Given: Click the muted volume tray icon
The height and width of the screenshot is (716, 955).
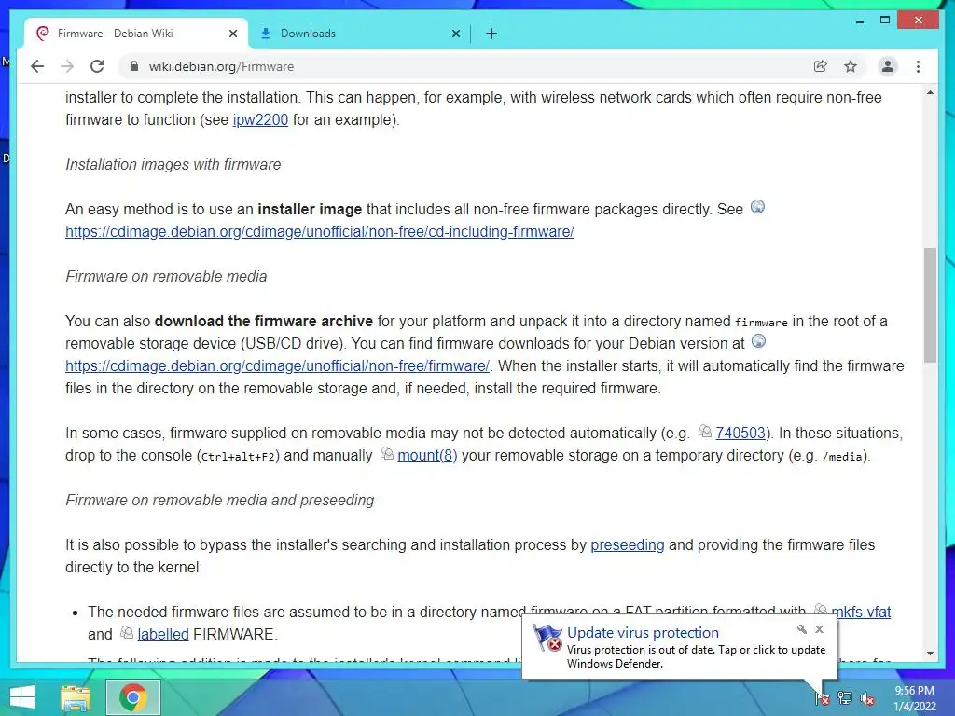Looking at the screenshot, I should click(x=867, y=698).
